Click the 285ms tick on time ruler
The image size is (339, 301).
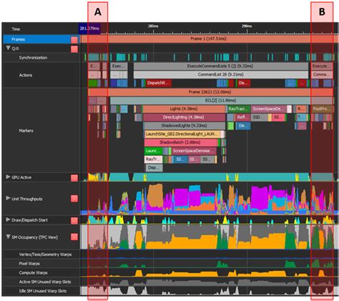pyautogui.click(x=153, y=26)
